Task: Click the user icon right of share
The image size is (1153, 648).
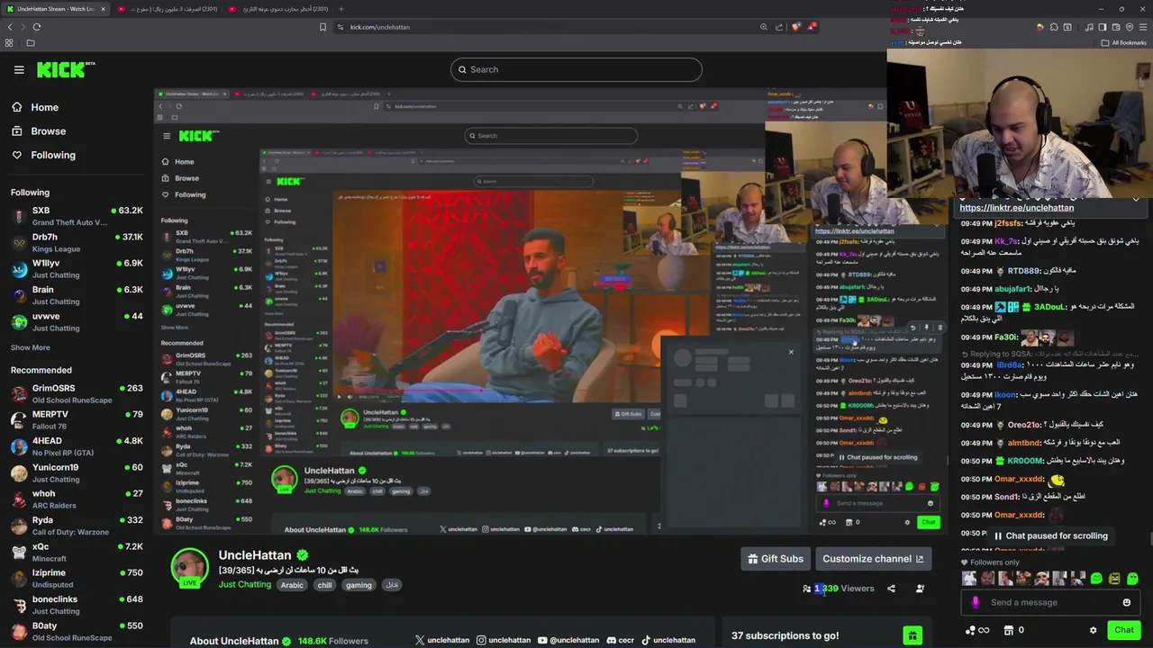Action: pyautogui.click(x=920, y=589)
